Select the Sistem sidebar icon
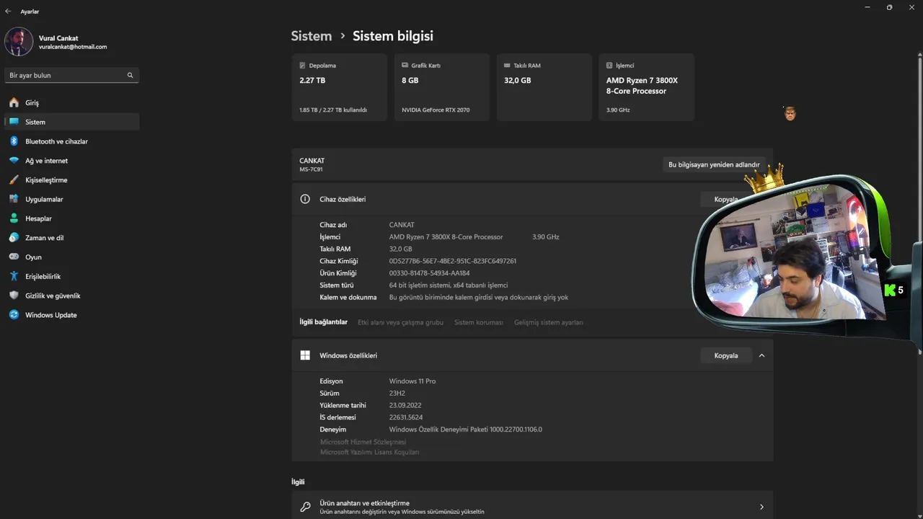The width and height of the screenshot is (923, 519). 14,122
